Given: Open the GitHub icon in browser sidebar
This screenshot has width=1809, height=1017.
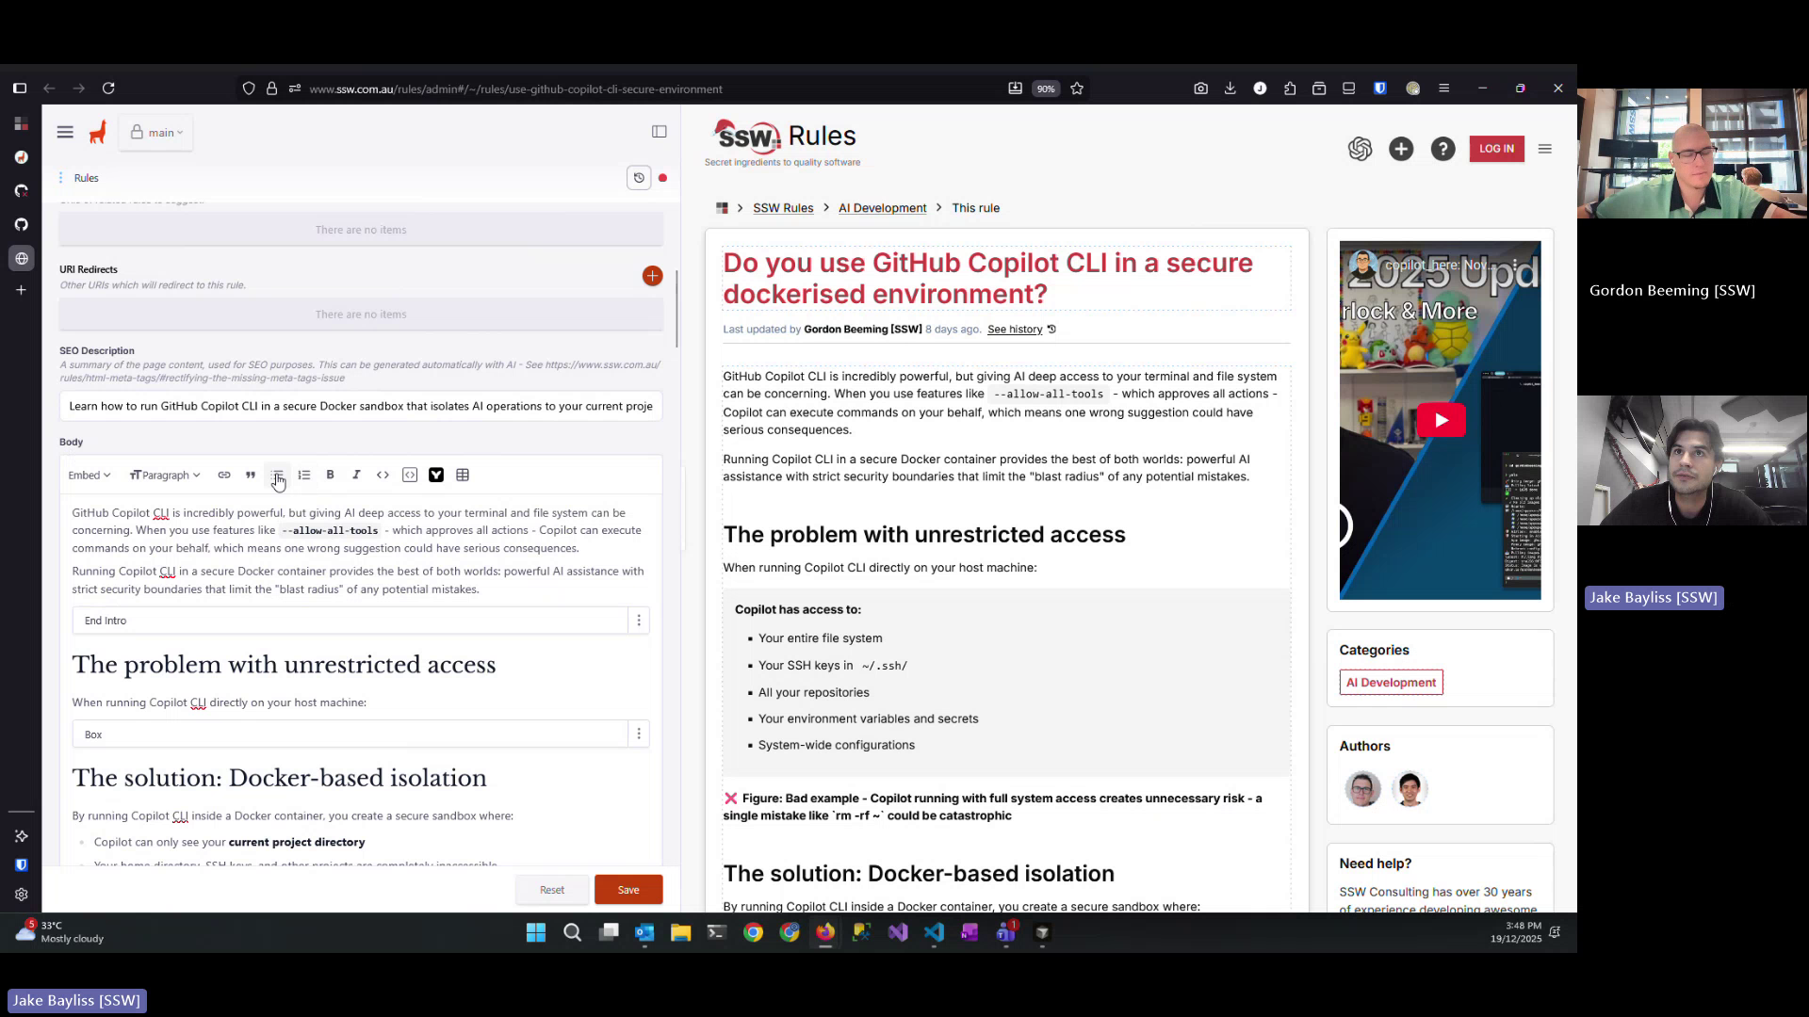Looking at the screenshot, I should click(22, 225).
